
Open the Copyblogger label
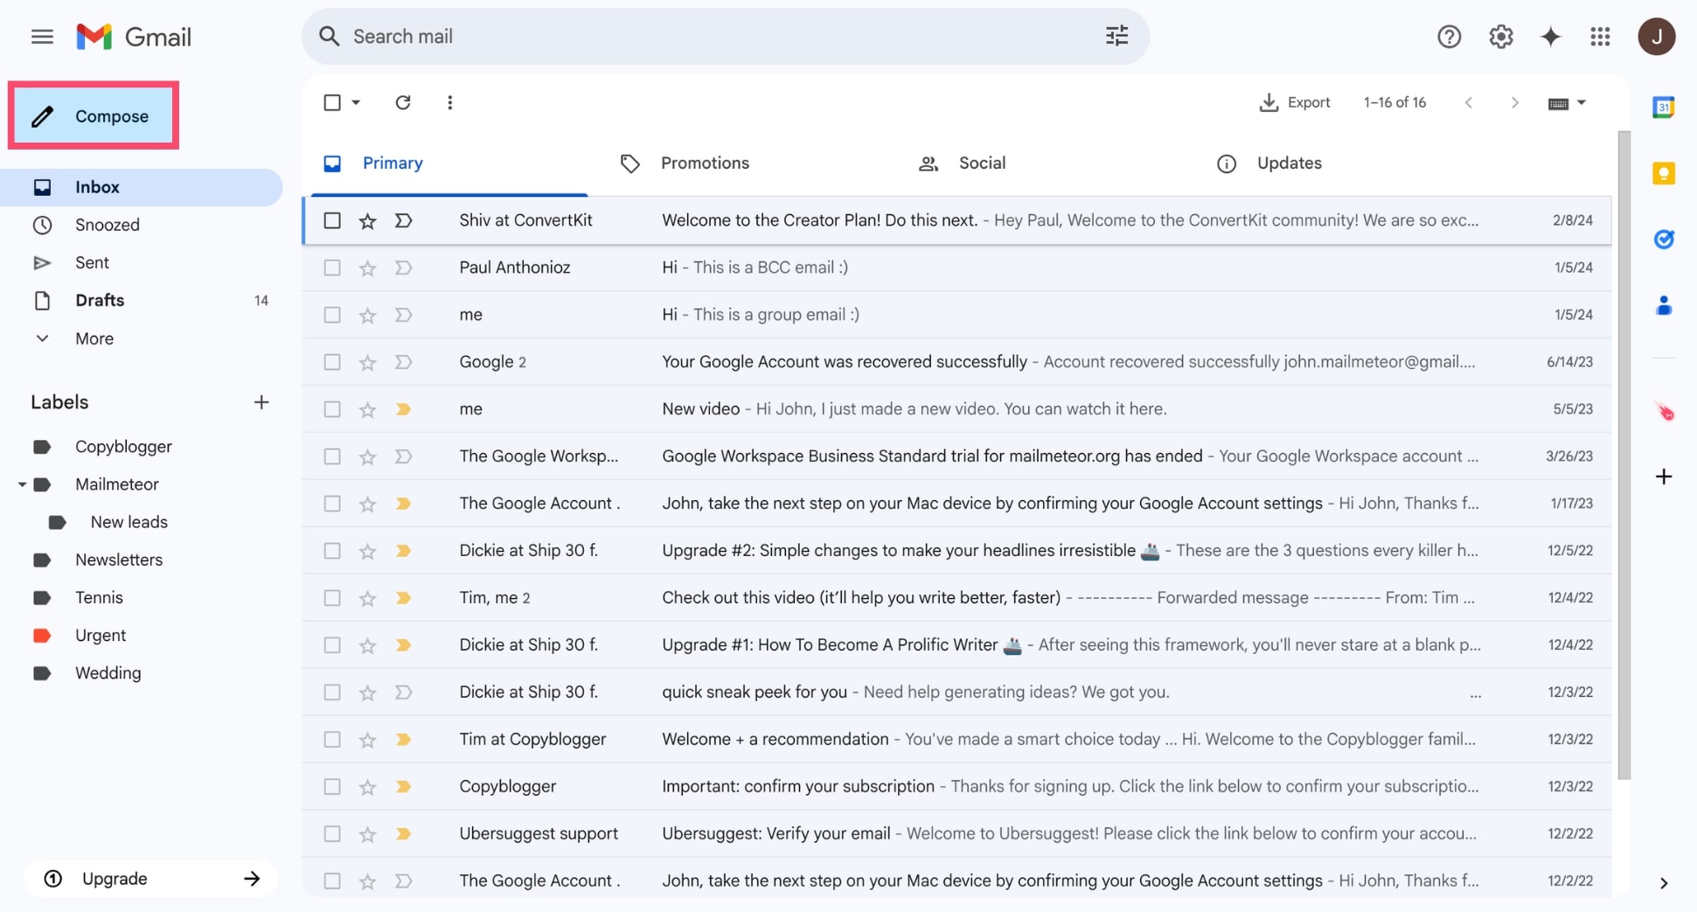pyautogui.click(x=123, y=447)
